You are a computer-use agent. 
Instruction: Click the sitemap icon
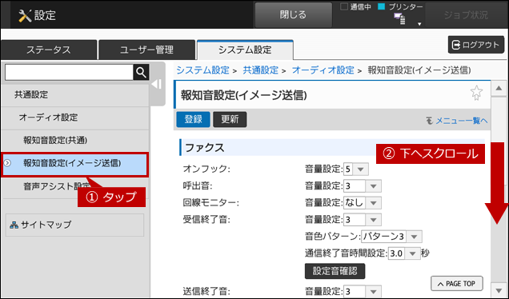(x=14, y=225)
